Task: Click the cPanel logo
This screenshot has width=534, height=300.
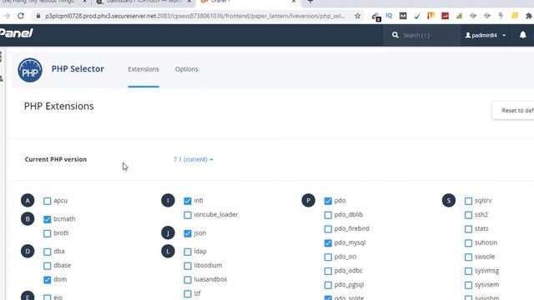Action: tap(17, 33)
